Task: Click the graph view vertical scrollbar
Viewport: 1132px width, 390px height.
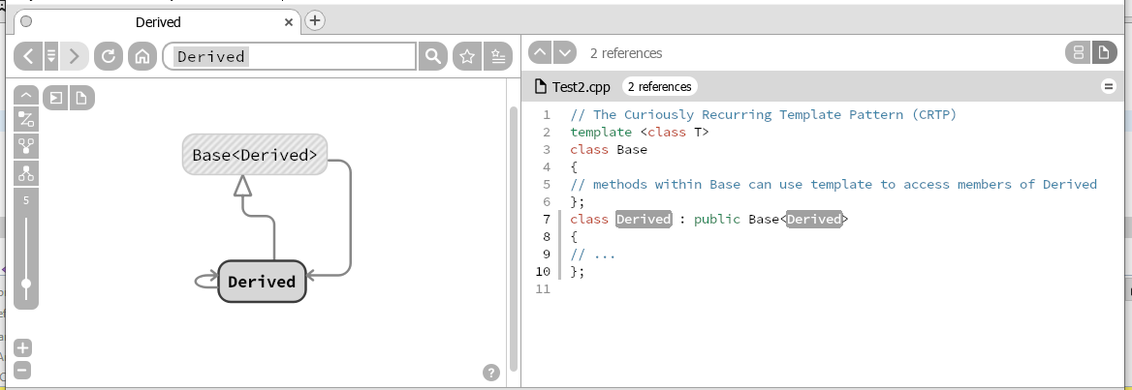Action: pyautogui.click(x=514, y=238)
